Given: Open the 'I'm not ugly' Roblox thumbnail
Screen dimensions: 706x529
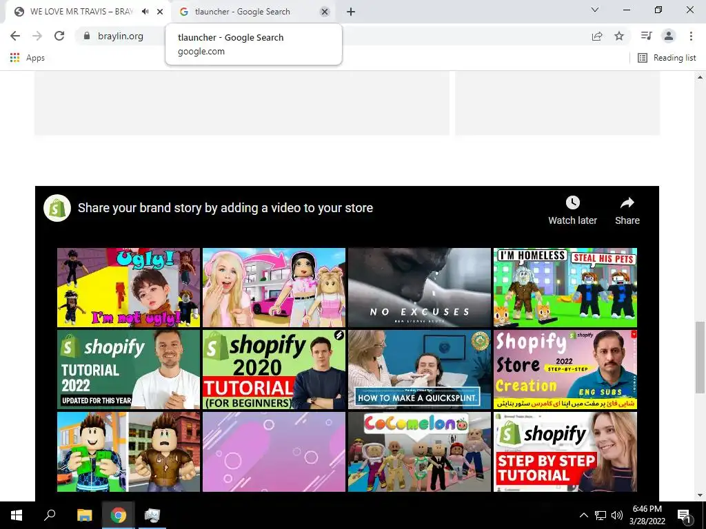Looking at the screenshot, I should [128, 287].
